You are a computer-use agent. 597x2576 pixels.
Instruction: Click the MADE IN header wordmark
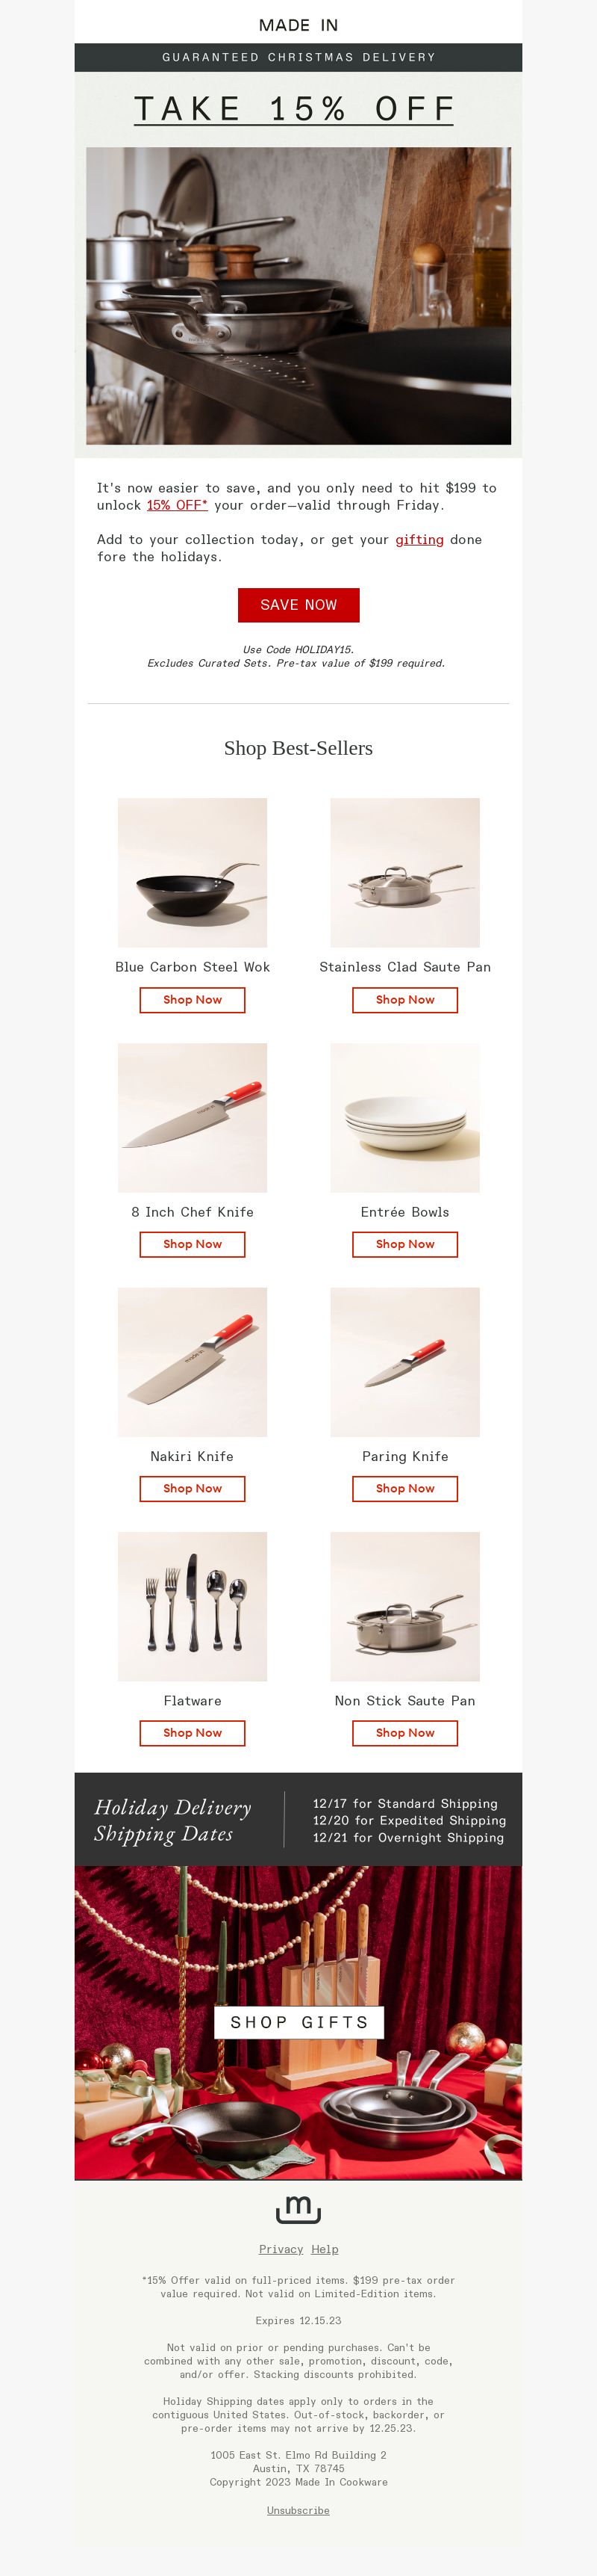[298, 25]
